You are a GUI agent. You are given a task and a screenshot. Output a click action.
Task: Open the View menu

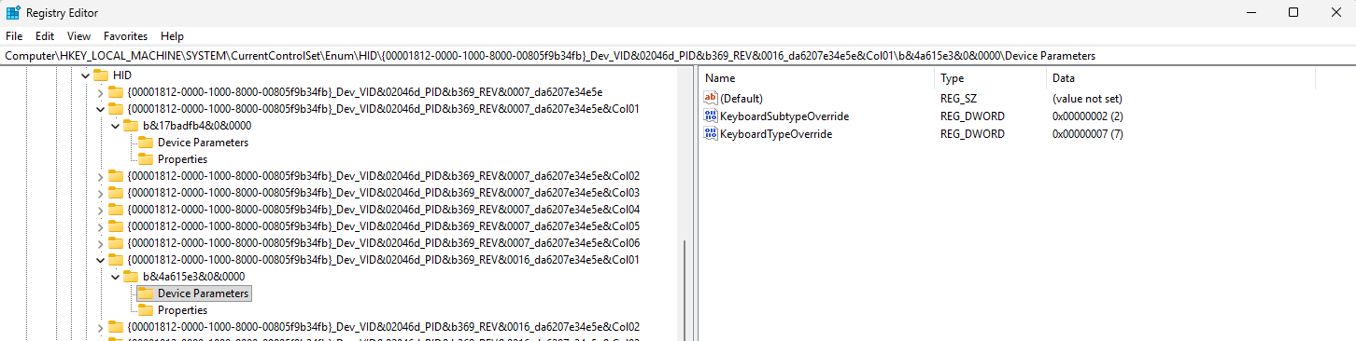[79, 35]
